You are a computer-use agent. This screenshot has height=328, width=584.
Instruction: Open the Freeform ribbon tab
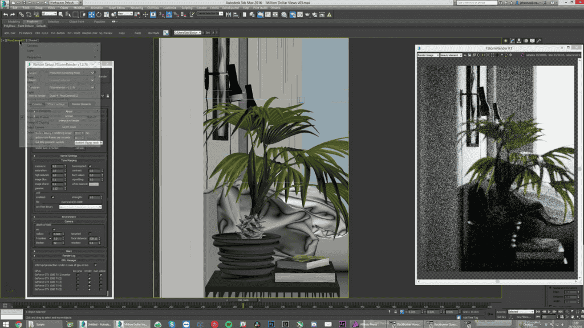point(33,22)
